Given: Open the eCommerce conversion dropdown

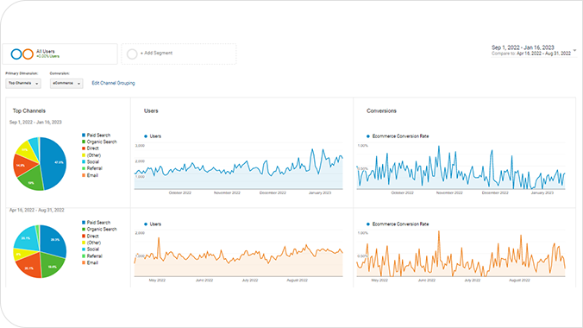Looking at the screenshot, I should point(66,84).
